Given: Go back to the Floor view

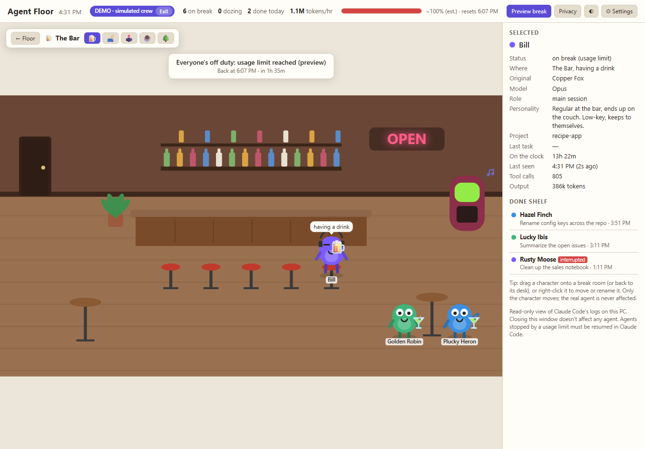Looking at the screenshot, I should click(x=25, y=38).
